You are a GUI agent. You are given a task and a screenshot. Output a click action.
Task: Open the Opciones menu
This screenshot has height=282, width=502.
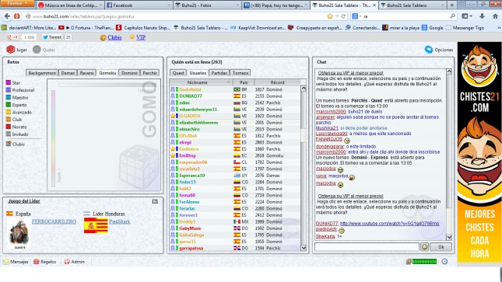439,50
